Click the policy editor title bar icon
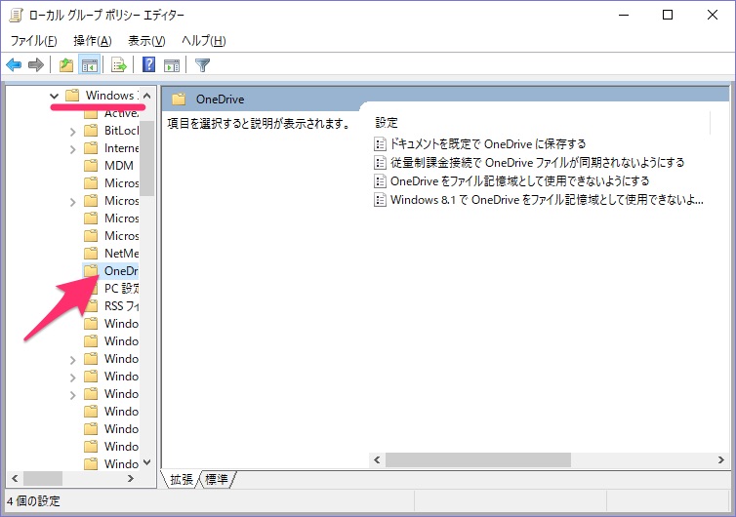Image resolution: width=736 pixels, height=517 pixels. 16,15
